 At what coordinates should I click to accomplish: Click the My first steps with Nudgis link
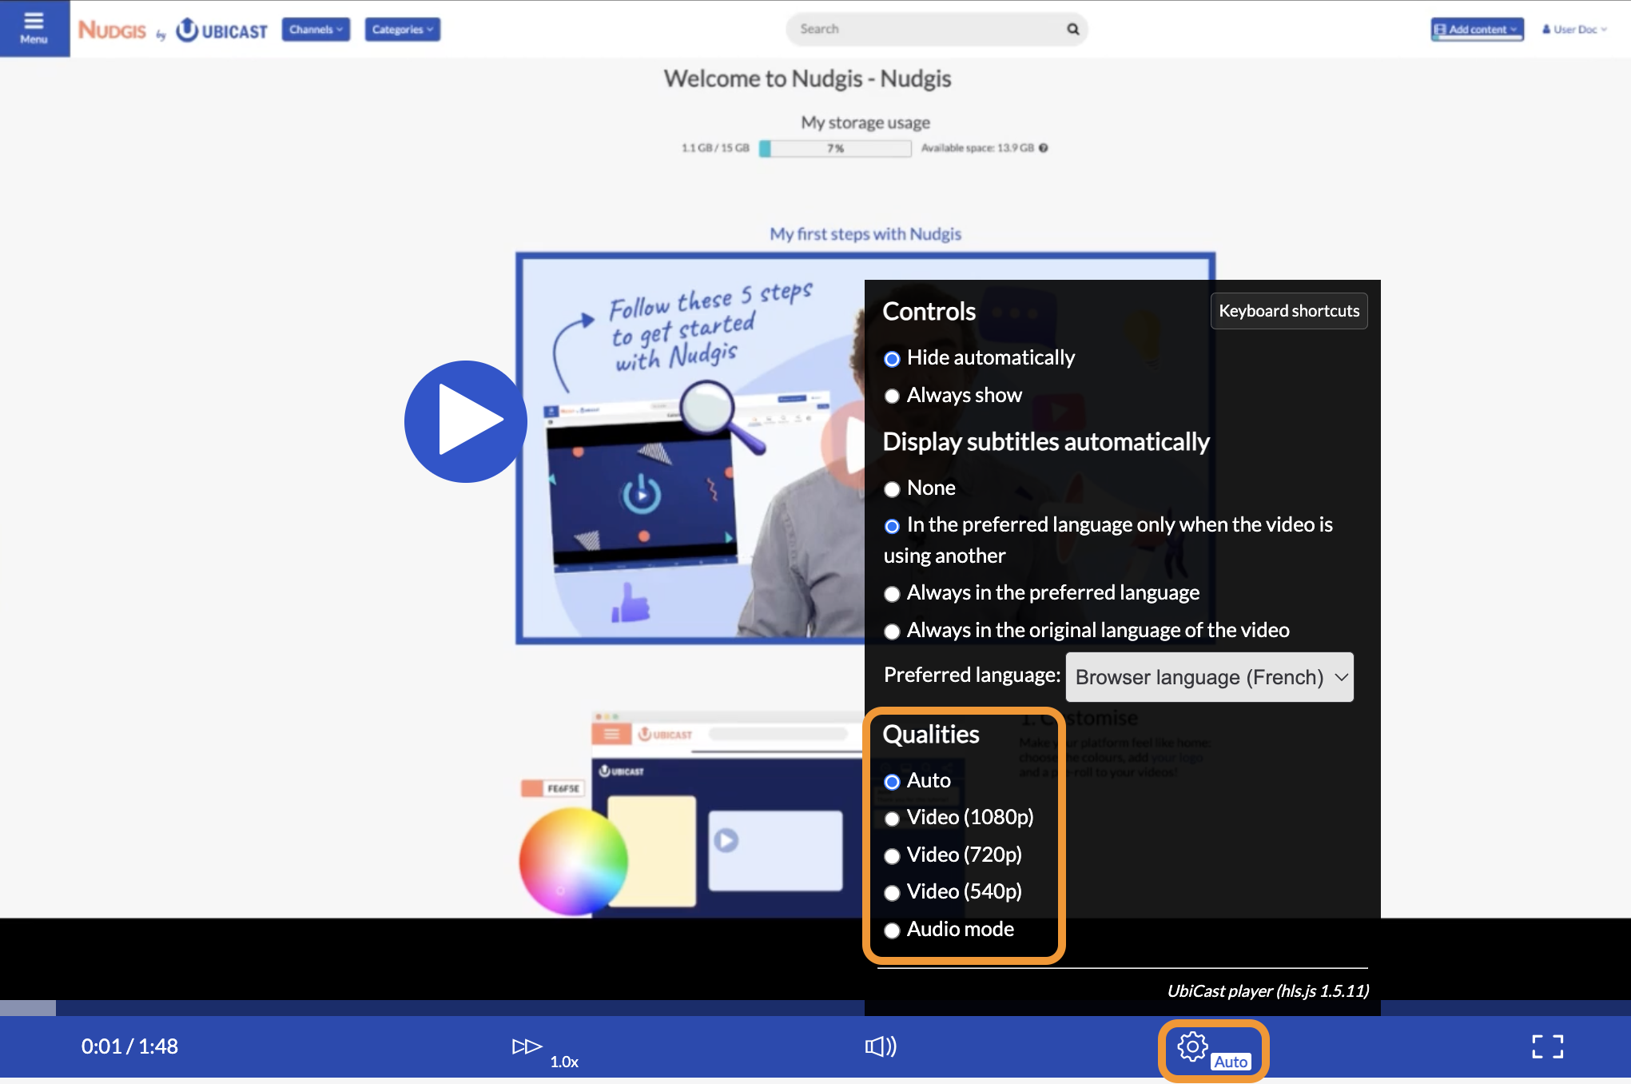tap(865, 234)
